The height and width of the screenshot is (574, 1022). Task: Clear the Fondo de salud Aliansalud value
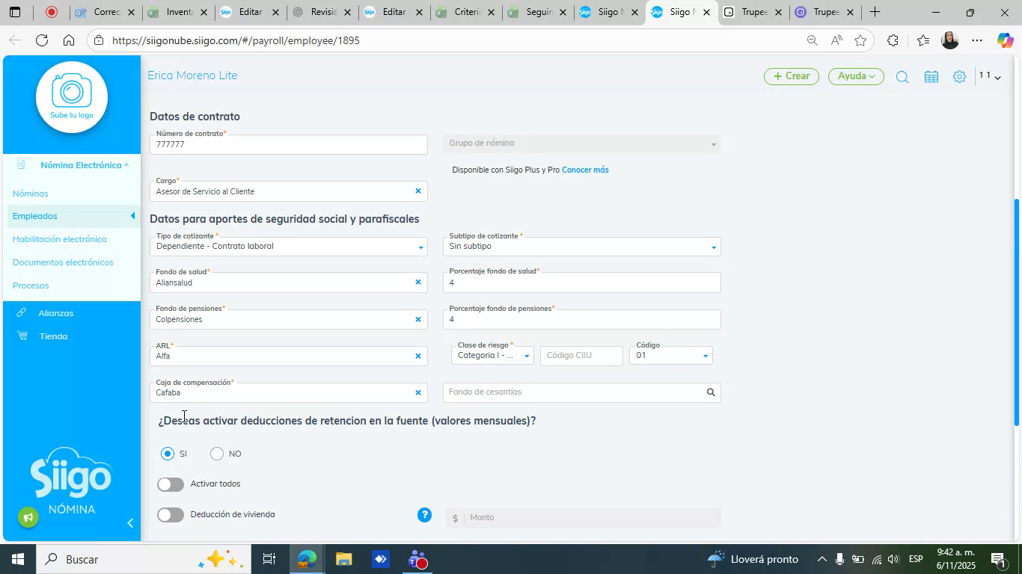point(418,283)
